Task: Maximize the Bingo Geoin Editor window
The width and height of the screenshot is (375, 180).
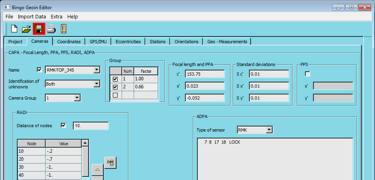Action: click(351, 8)
